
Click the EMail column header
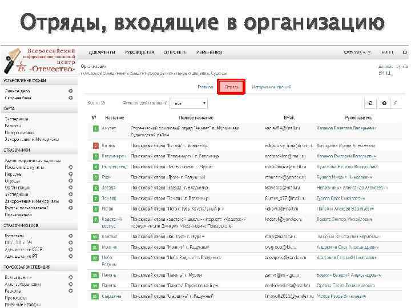pyautogui.click(x=289, y=118)
